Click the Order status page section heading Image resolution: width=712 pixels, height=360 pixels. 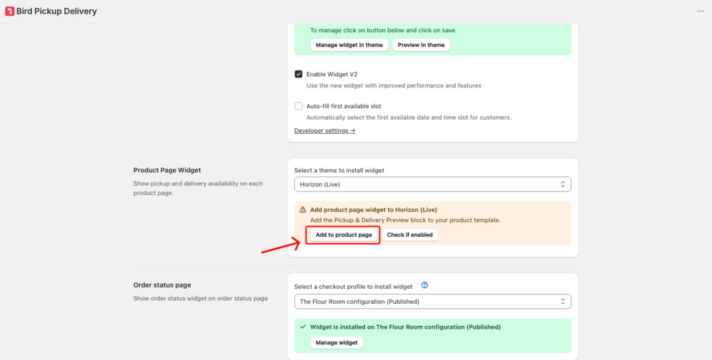[x=162, y=285]
